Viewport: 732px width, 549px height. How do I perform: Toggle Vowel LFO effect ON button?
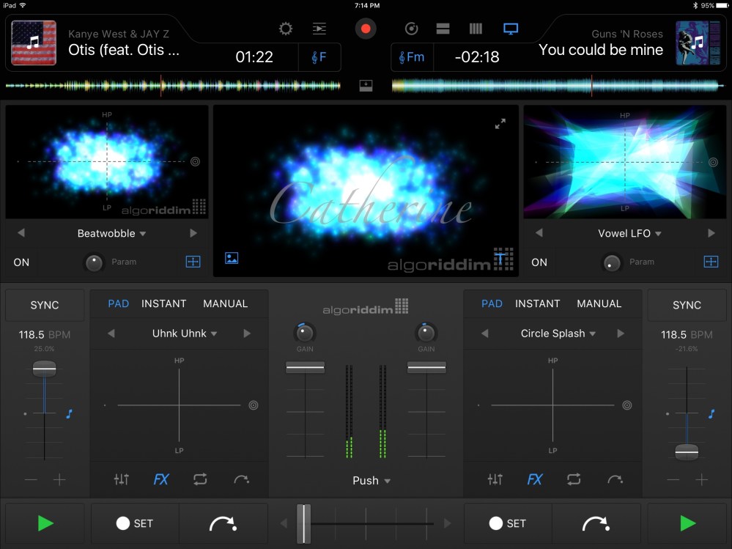539,262
